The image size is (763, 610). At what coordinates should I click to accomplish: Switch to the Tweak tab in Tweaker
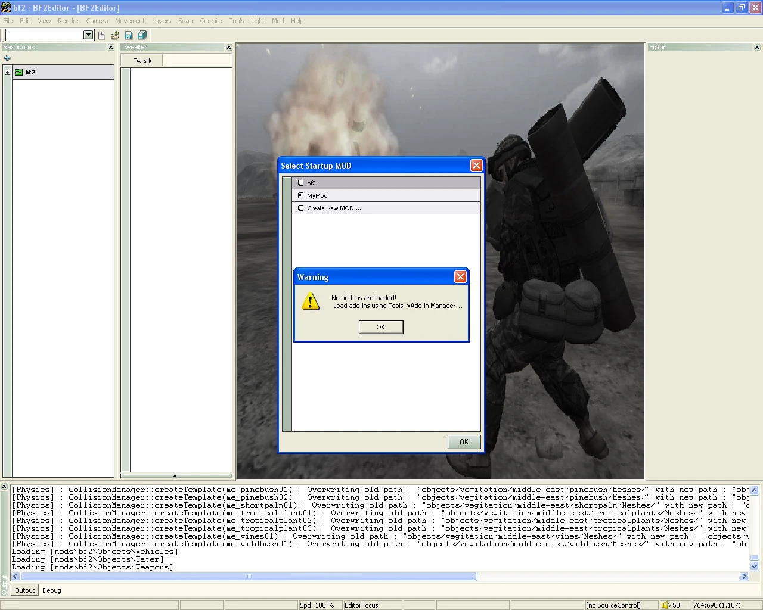tap(142, 61)
